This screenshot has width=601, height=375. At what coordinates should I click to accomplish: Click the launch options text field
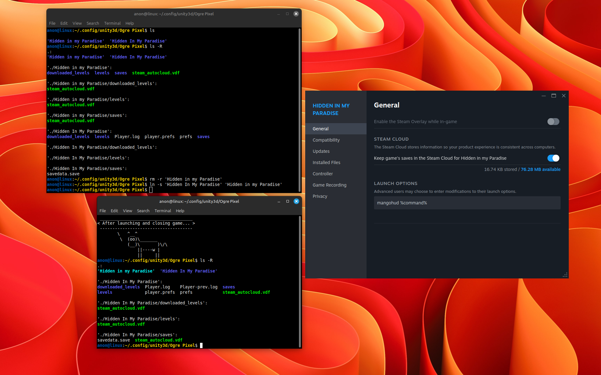467,203
